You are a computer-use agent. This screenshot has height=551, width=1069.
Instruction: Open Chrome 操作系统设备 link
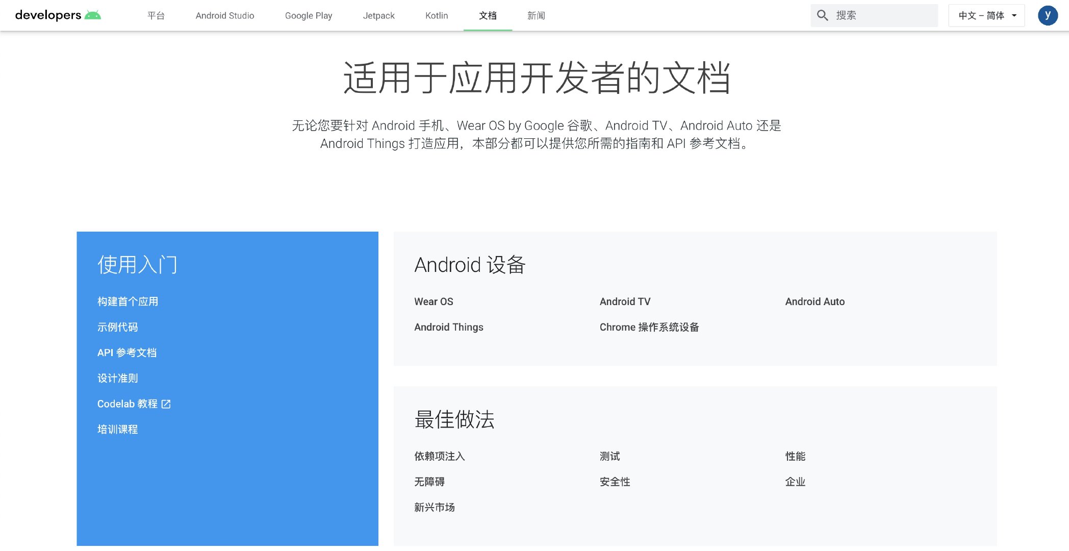649,327
